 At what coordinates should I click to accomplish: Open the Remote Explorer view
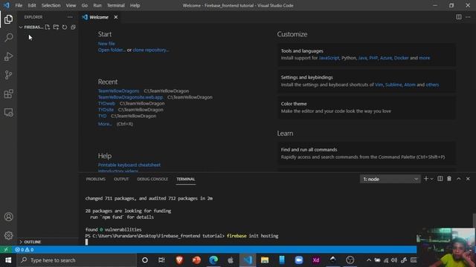click(x=8, y=113)
